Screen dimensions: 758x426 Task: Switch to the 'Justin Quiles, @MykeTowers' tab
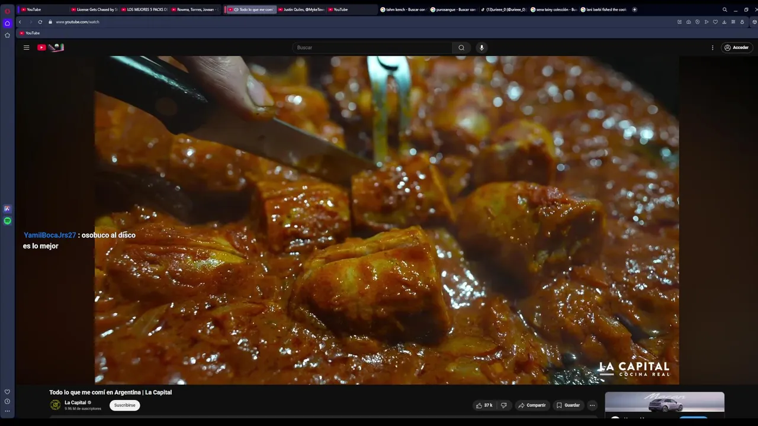pyautogui.click(x=302, y=9)
